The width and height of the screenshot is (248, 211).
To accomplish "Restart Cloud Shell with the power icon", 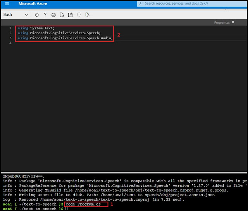I will (x=37, y=15).
